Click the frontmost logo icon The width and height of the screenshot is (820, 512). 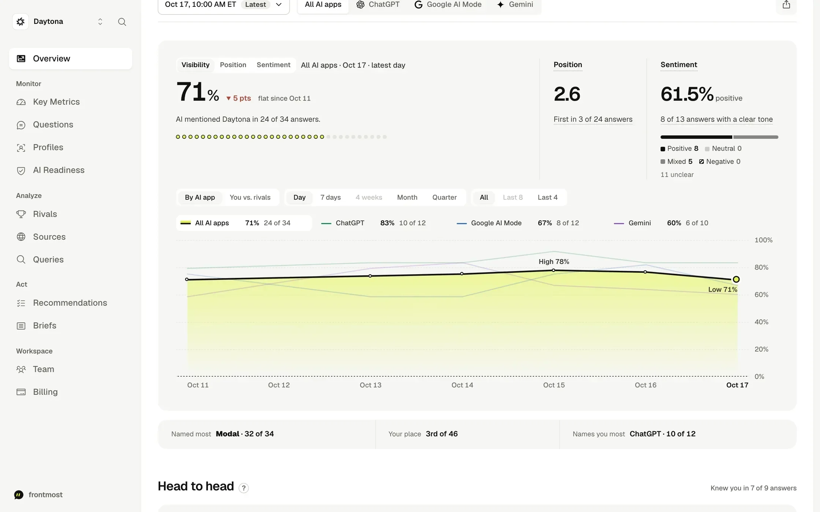click(x=19, y=495)
